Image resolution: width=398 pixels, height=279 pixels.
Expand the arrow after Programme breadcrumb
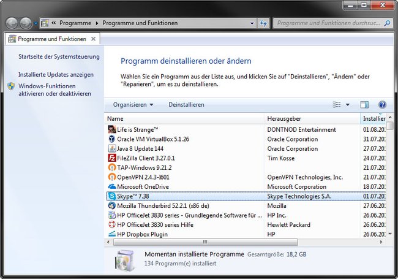97,23
